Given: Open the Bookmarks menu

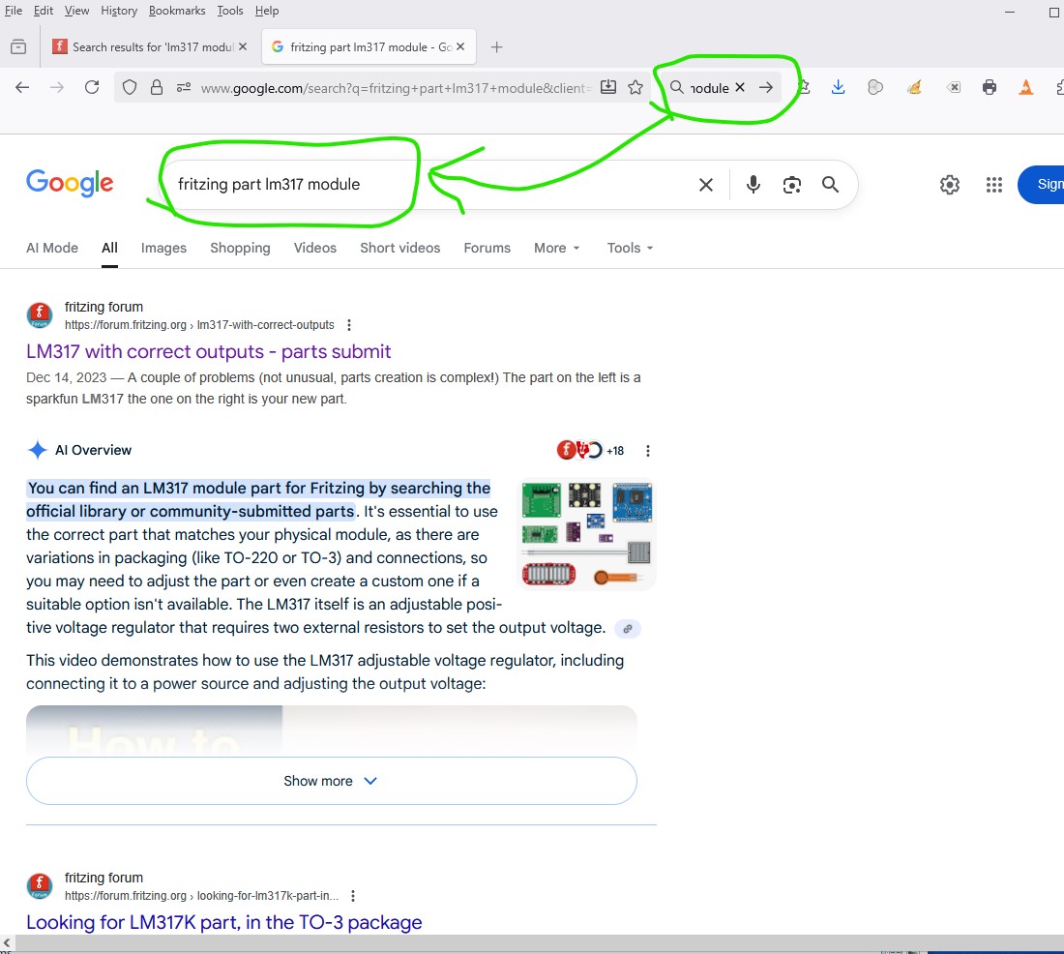Looking at the screenshot, I should [x=177, y=11].
